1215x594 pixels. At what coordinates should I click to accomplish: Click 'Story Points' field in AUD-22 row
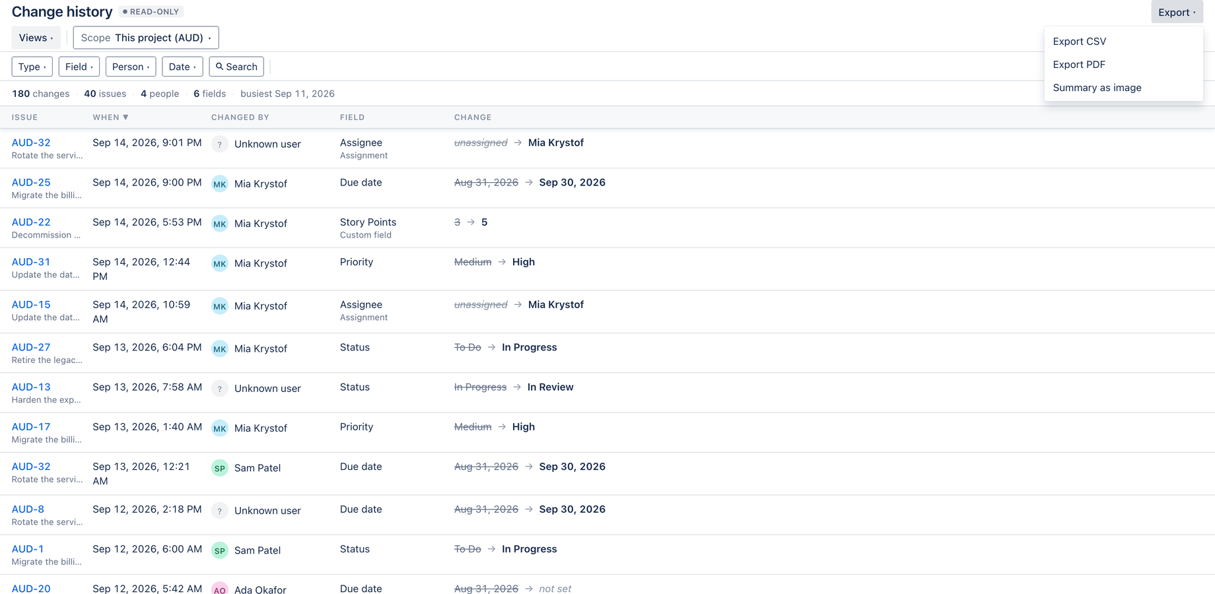(x=368, y=222)
